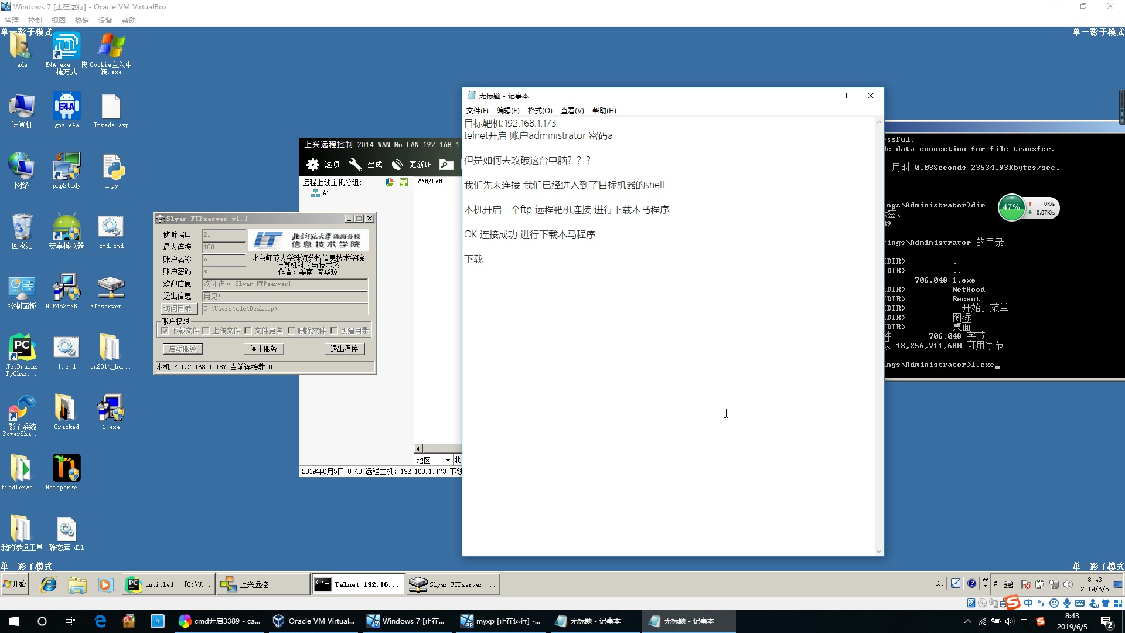Open the 编辑(E) menu in Notepad
The image size is (1125, 633).
click(508, 111)
